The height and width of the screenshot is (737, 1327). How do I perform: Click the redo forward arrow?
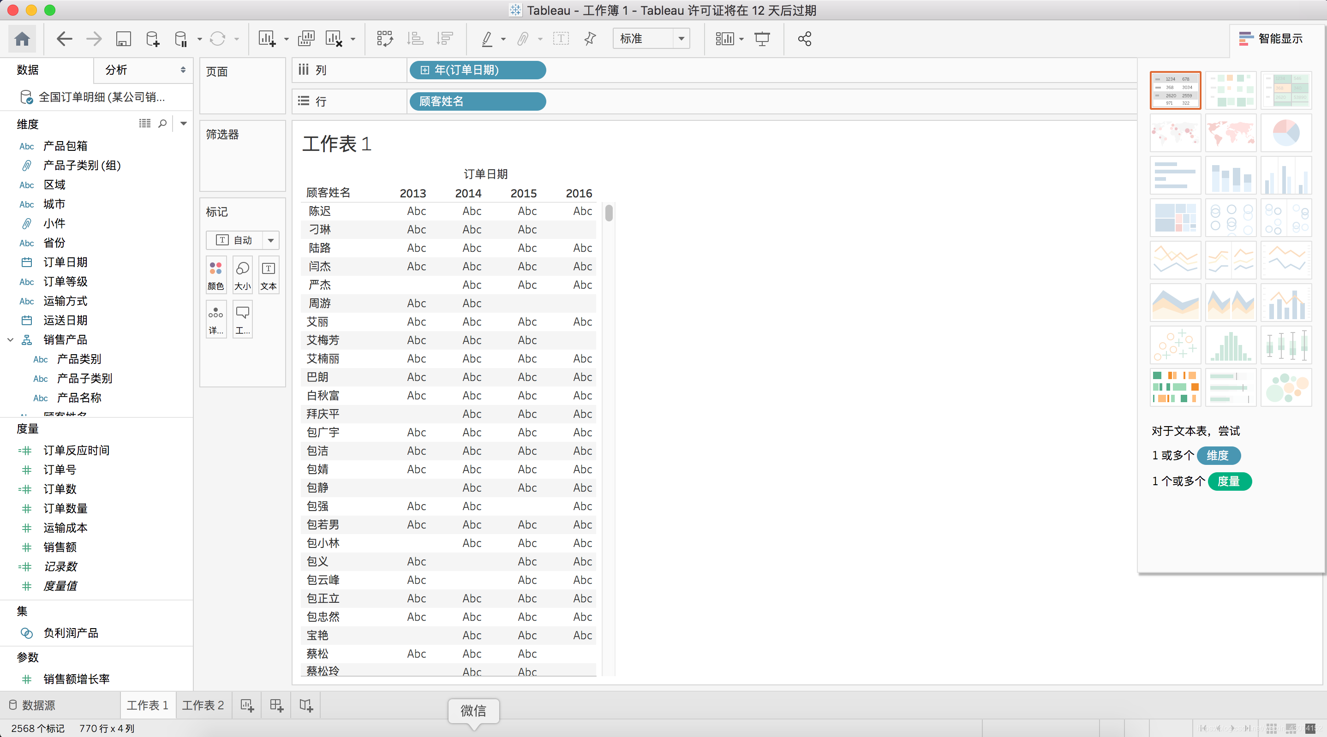[x=94, y=39]
